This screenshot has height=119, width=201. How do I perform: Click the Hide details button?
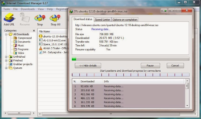88,66
